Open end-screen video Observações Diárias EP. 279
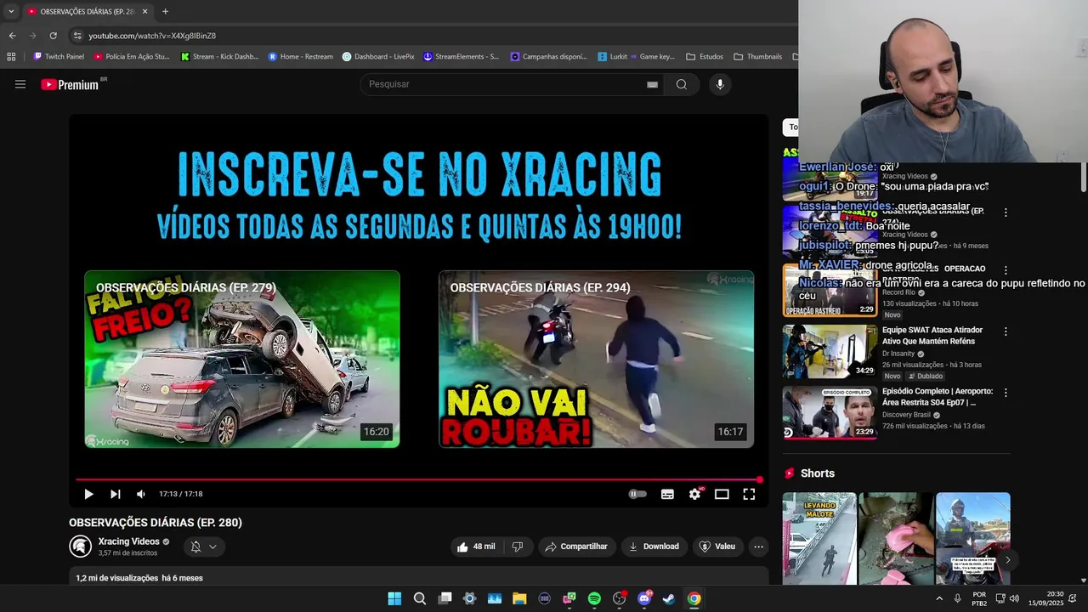1088x612 pixels. tap(242, 359)
